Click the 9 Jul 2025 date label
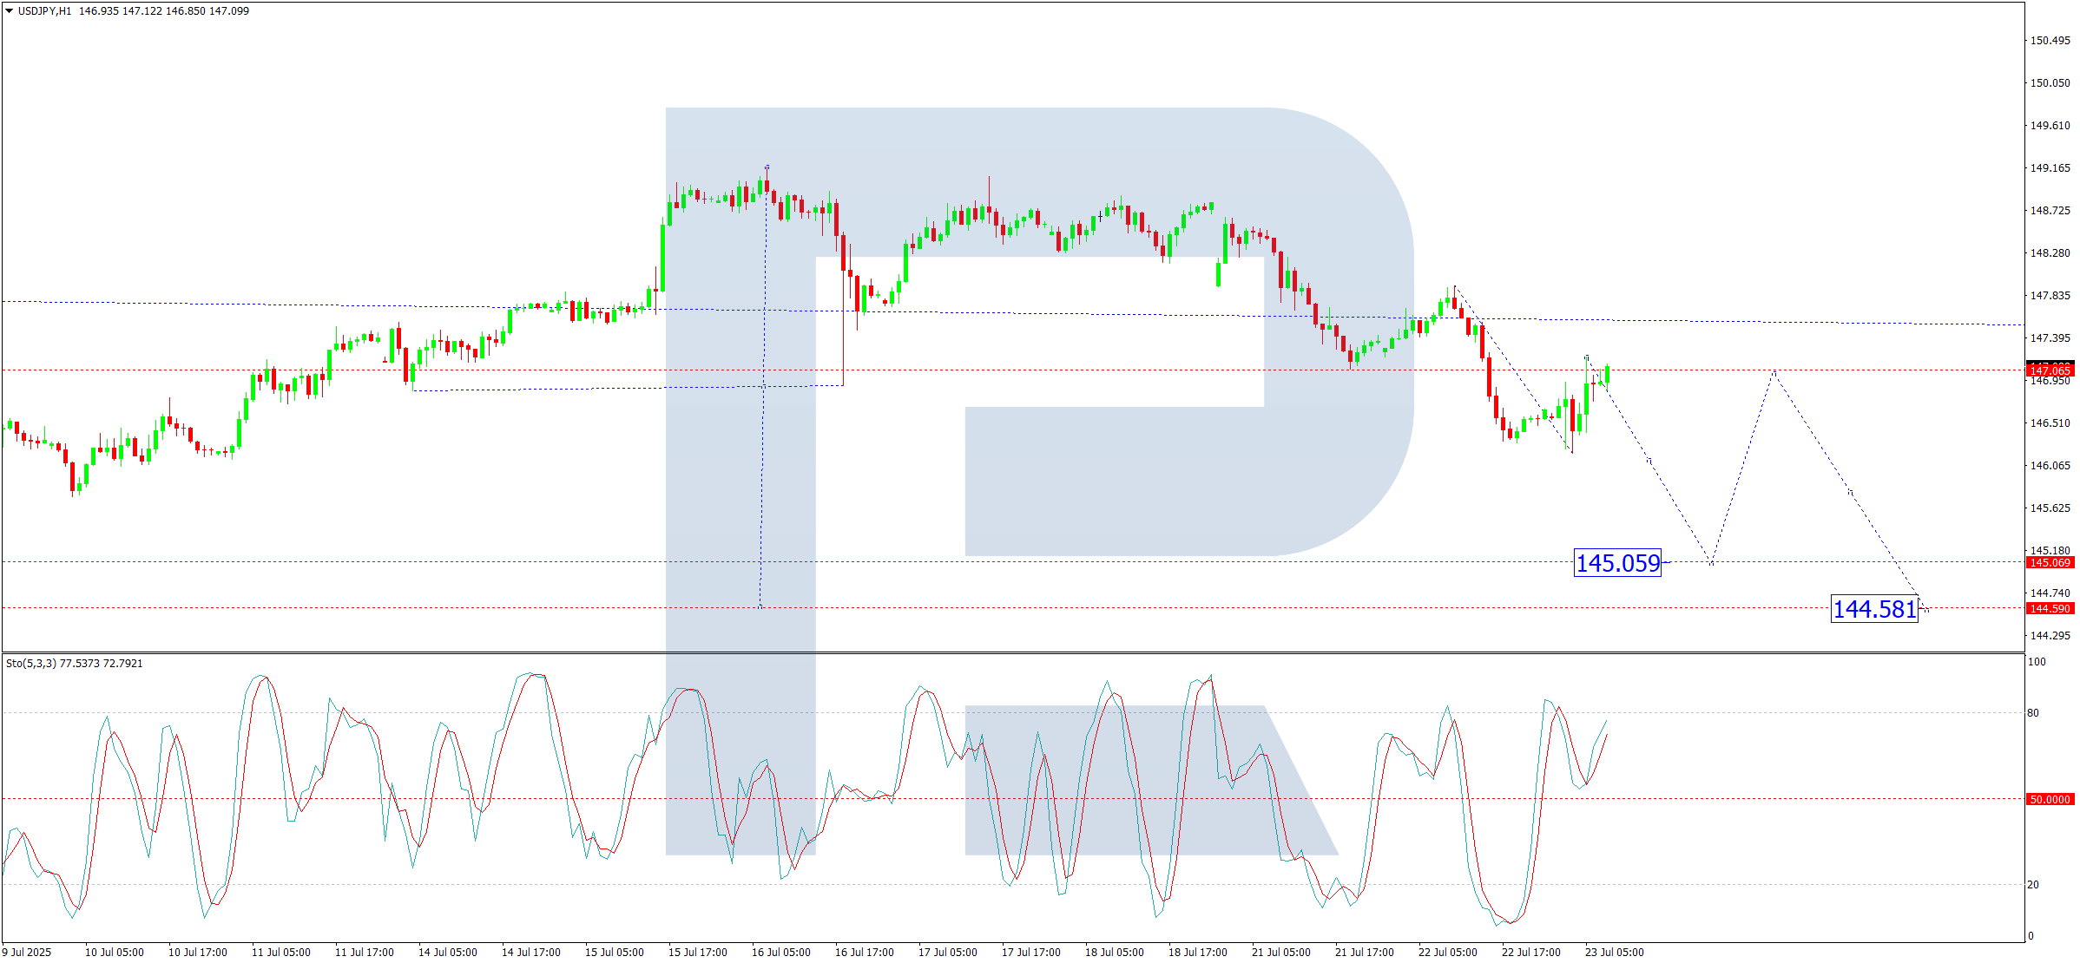 (27, 953)
